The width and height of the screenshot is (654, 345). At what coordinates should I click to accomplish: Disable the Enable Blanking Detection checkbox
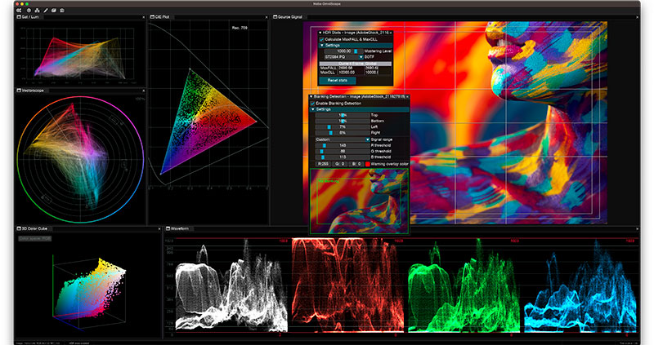(312, 104)
